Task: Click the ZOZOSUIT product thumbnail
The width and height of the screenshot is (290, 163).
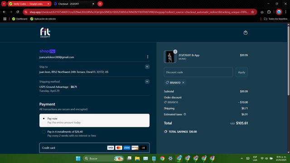Action: point(170,57)
